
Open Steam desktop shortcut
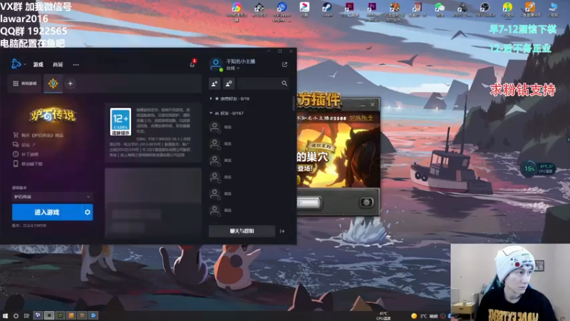pyautogui.click(x=327, y=10)
